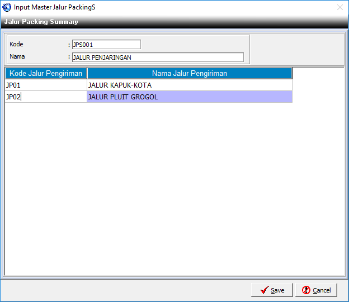Image resolution: width=349 pixels, height=302 pixels.
Task: Select the JP01 code cell
Action: coord(46,85)
